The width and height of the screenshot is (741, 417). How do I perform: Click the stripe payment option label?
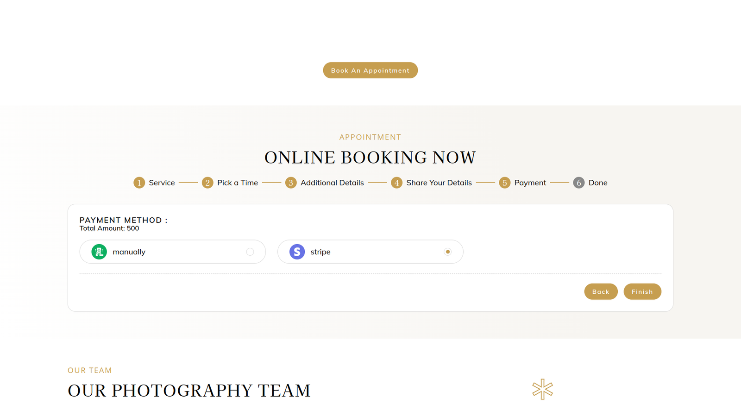point(320,252)
